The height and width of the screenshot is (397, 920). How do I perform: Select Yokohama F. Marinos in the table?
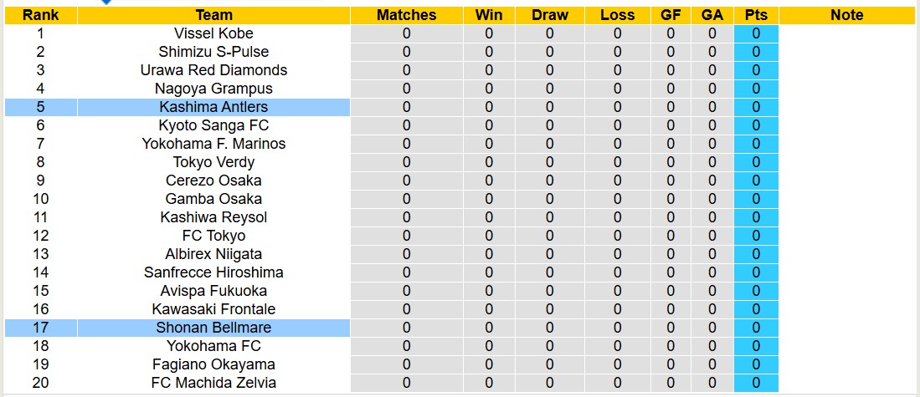(x=213, y=144)
